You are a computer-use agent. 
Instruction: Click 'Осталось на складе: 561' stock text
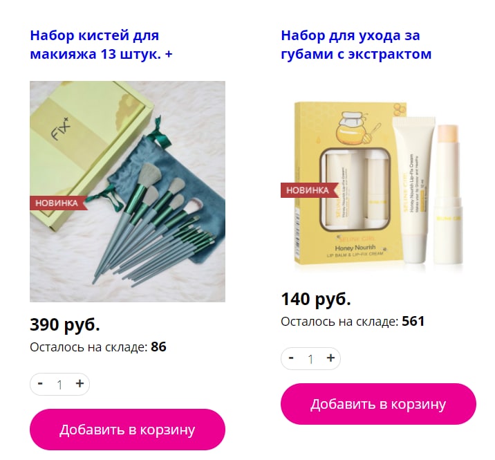(x=353, y=321)
